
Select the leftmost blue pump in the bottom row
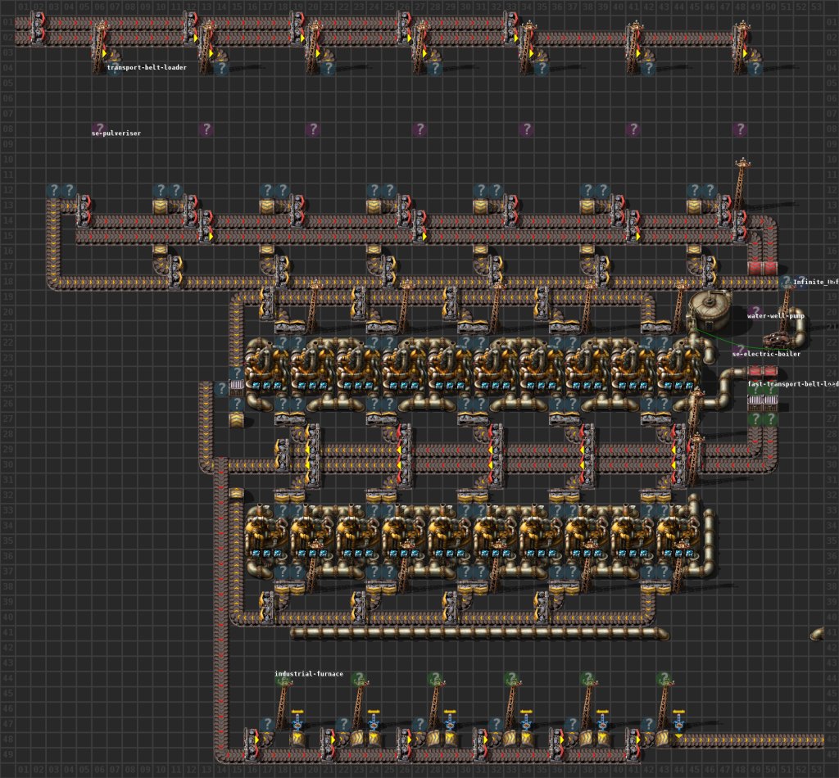click(297, 721)
